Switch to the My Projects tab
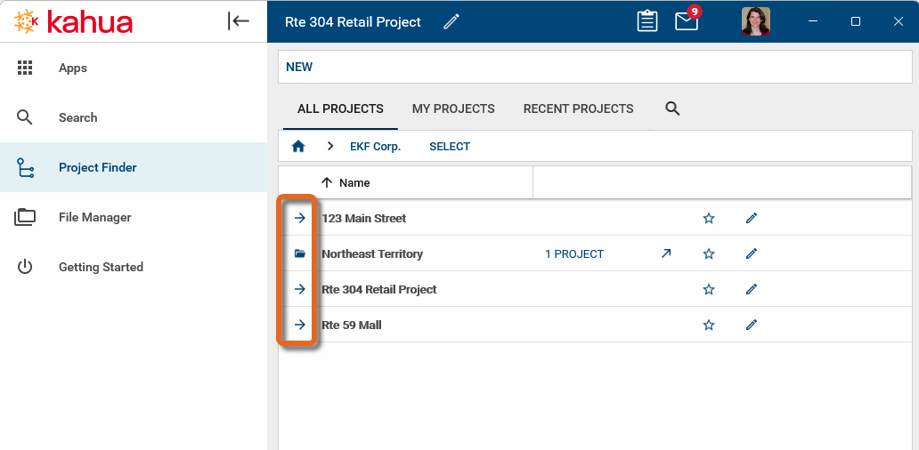Image resolution: width=919 pixels, height=450 pixels. [453, 108]
